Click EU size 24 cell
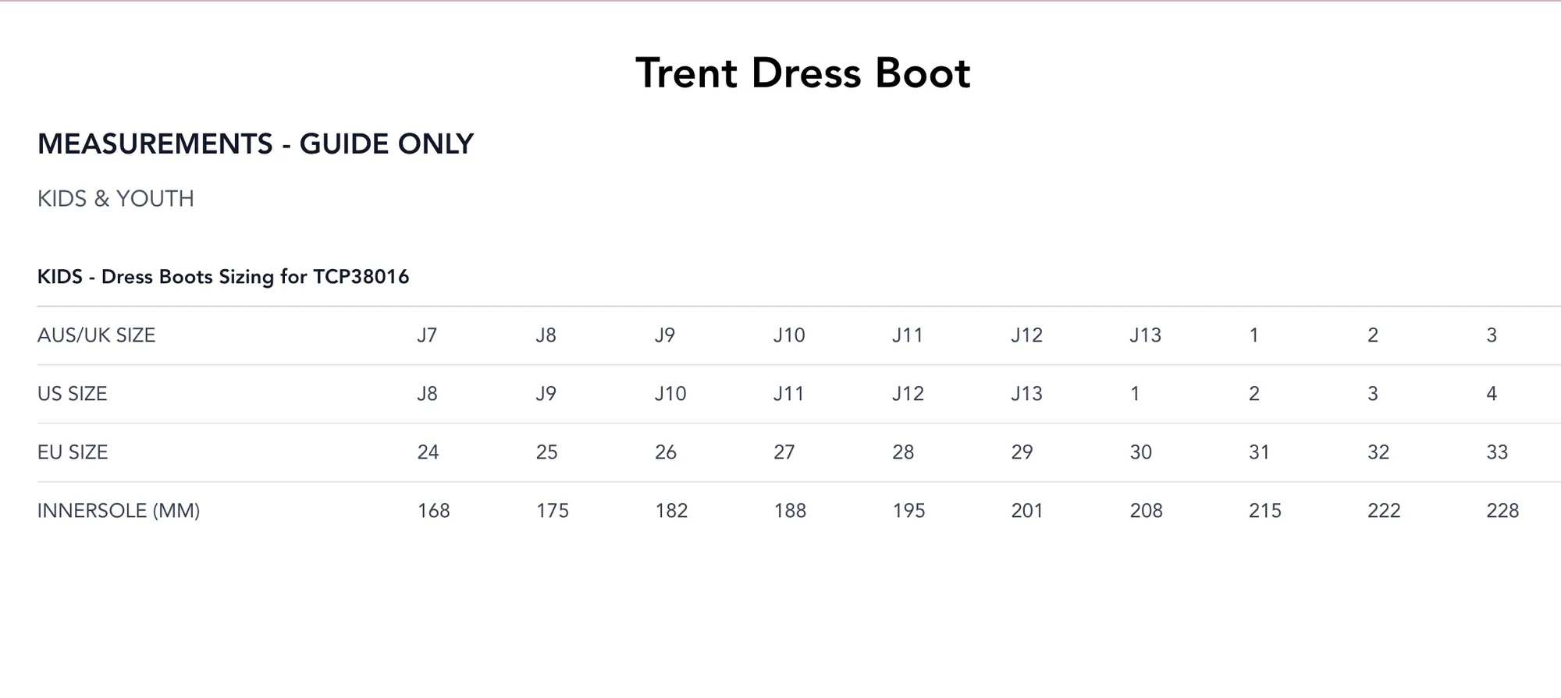Viewport: 1561px width, 698px height. [x=428, y=452]
